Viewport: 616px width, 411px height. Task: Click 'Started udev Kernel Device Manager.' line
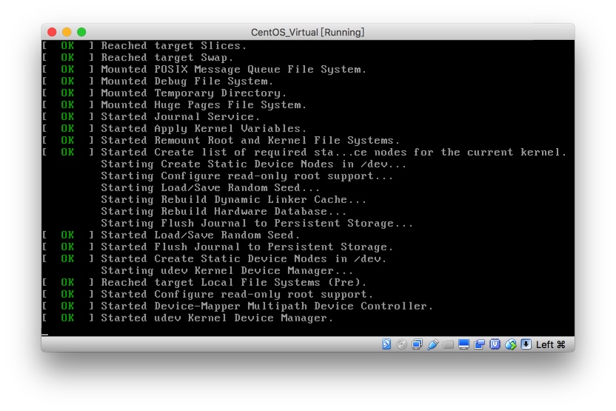click(217, 318)
